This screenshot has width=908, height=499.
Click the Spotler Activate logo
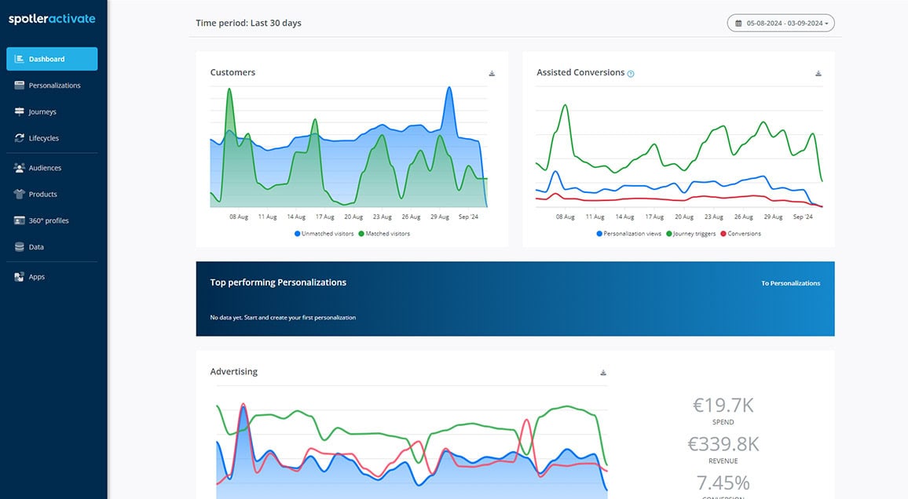[52, 19]
